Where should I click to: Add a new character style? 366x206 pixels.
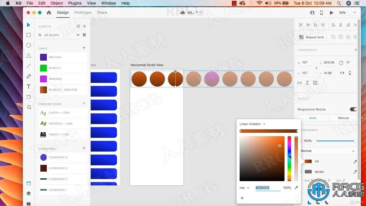[84, 103]
